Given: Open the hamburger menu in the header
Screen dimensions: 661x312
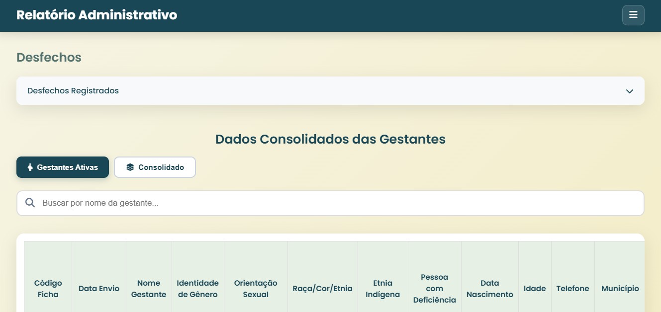Looking at the screenshot, I should point(633,15).
